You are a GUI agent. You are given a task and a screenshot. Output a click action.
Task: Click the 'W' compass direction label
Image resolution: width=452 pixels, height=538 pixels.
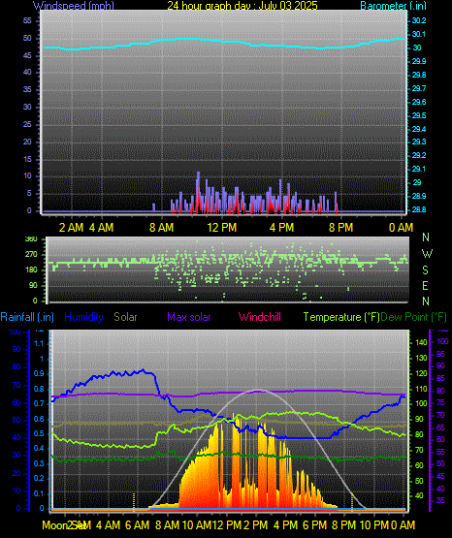[x=427, y=254]
